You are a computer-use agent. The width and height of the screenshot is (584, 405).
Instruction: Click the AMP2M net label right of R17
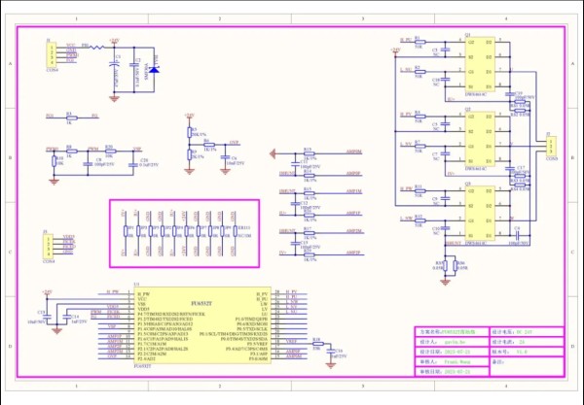click(354, 231)
